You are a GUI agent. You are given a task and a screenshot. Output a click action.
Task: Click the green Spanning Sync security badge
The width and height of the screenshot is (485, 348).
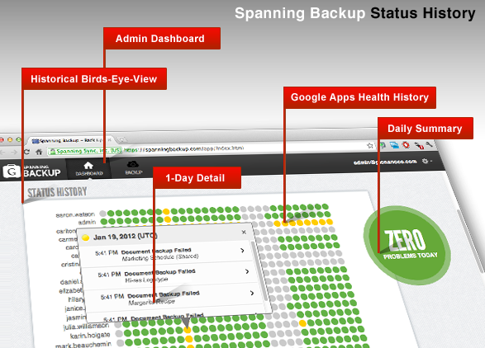[86, 151]
